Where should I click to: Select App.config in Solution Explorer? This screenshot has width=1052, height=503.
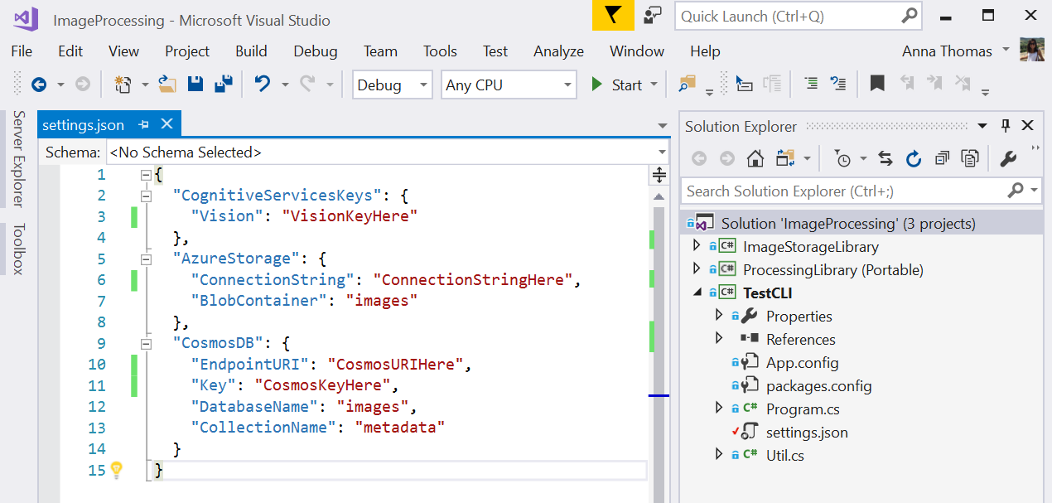pyautogui.click(x=802, y=362)
